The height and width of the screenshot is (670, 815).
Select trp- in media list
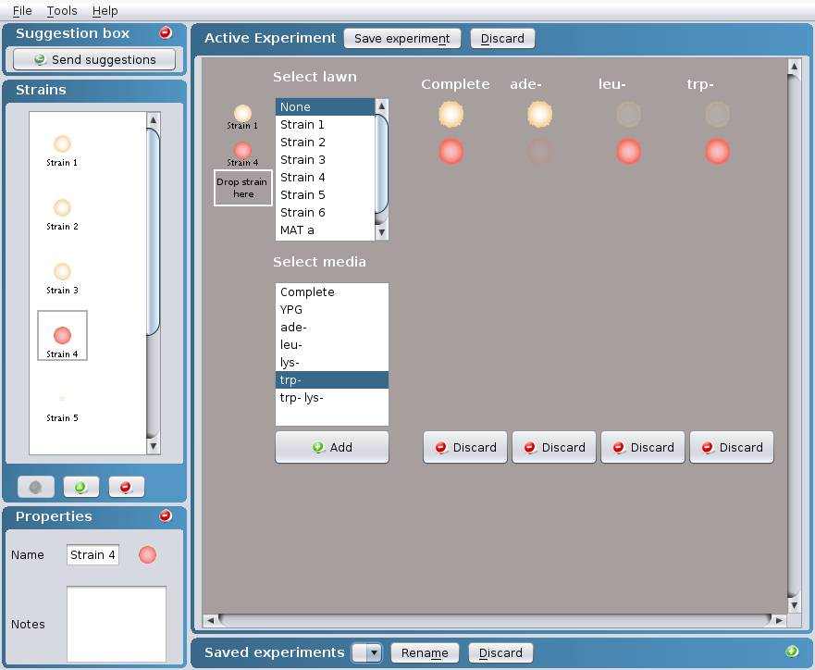pyautogui.click(x=332, y=380)
